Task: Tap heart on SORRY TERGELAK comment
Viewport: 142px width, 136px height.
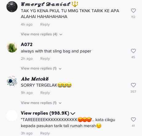Action: tap(133, 85)
